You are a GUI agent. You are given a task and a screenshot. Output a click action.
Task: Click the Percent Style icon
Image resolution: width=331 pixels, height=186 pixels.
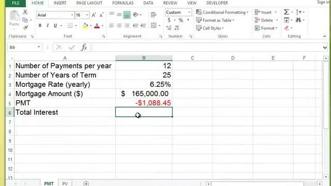tap(180, 20)
